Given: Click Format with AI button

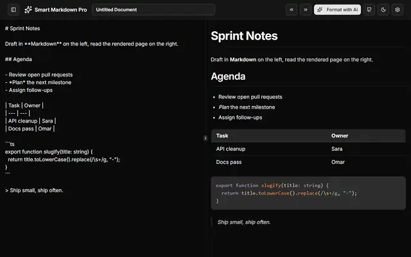Looking at the screenshot, I should pos(337,10).
